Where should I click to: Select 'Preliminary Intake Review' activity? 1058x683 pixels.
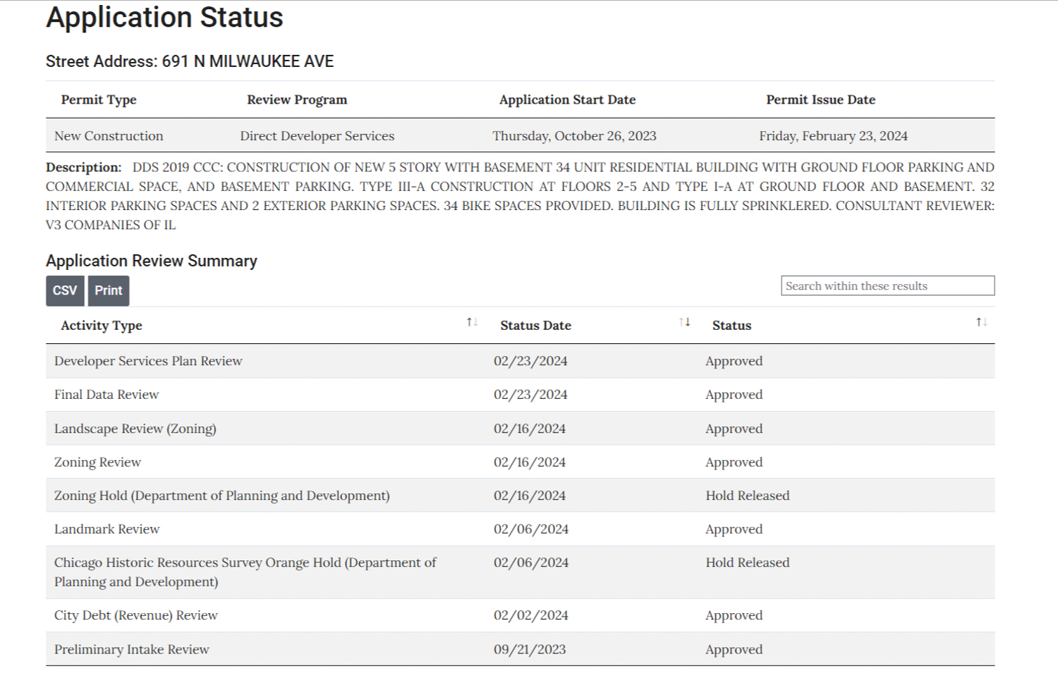[132, 649]
